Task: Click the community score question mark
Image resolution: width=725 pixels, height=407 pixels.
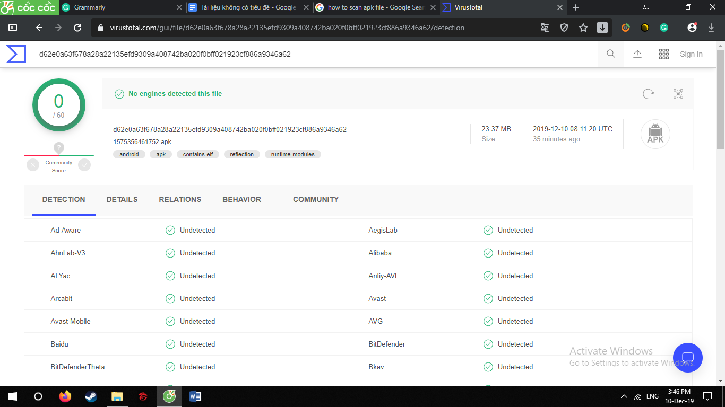Action: [59, 148]
